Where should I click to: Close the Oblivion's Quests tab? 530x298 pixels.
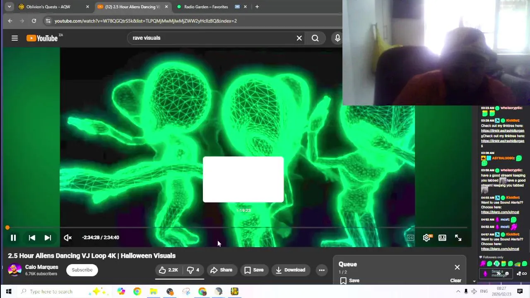tap(87, 7)
